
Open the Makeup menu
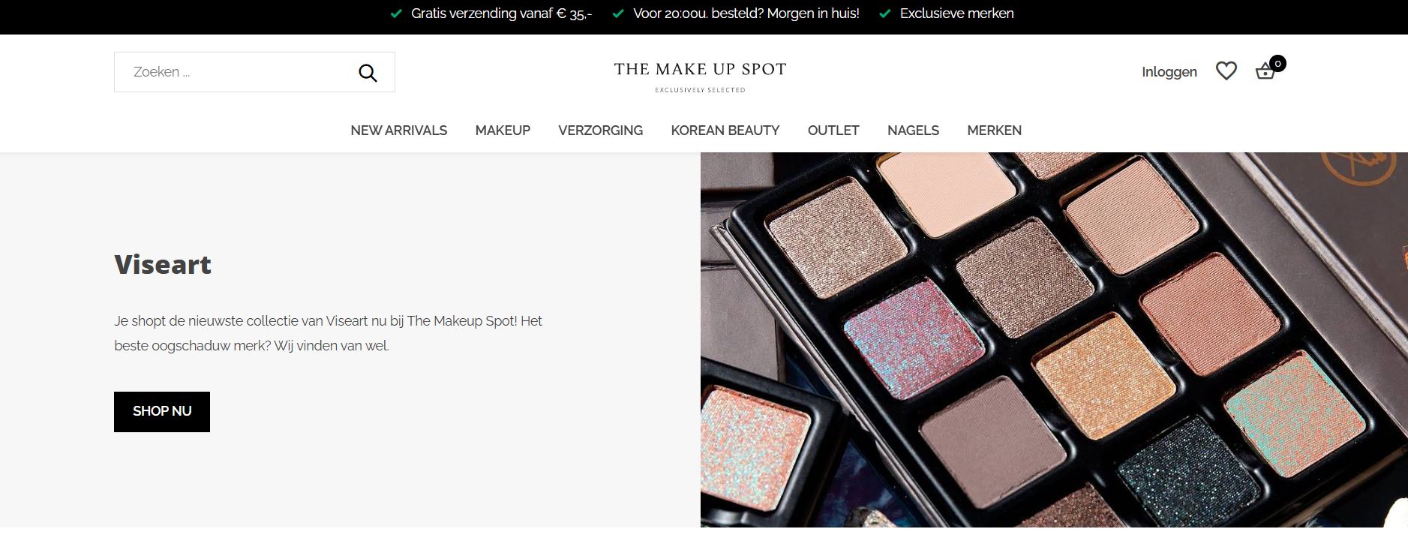pyautogui.click(x=503, y=131)
